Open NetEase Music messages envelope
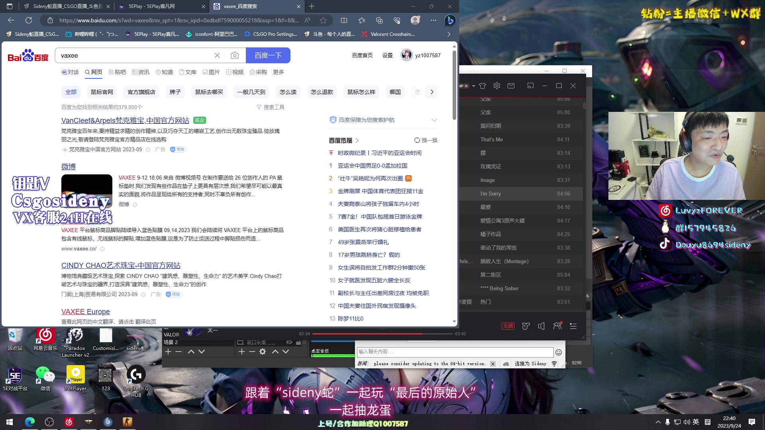This screenshot has height=430, width=765. pos(511,86)
